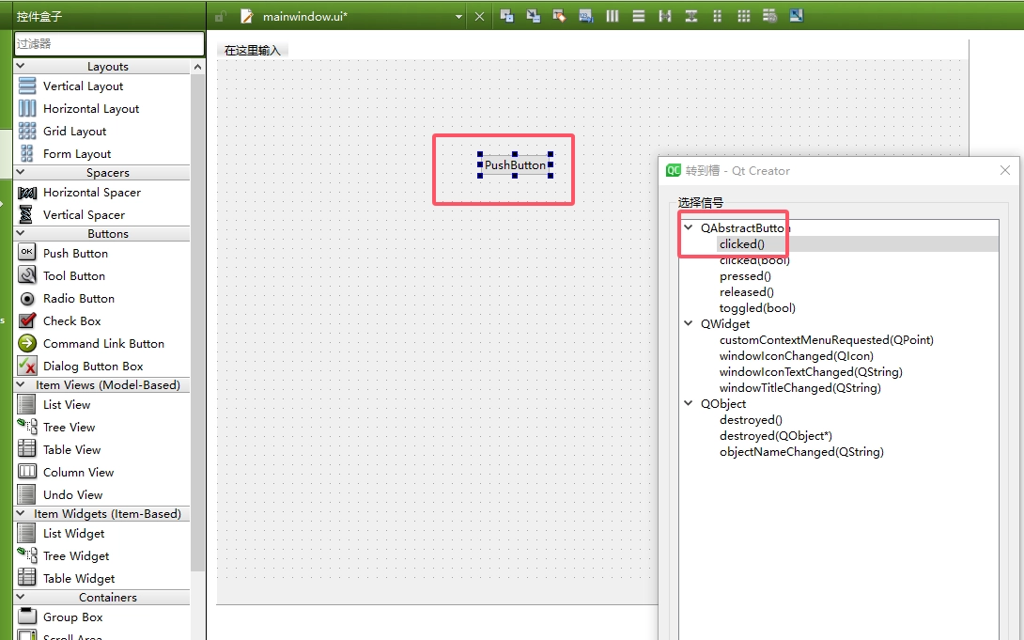Open the mainwindow.ui file dropdown
The image size is (1024, 640).
coord(458,16)
